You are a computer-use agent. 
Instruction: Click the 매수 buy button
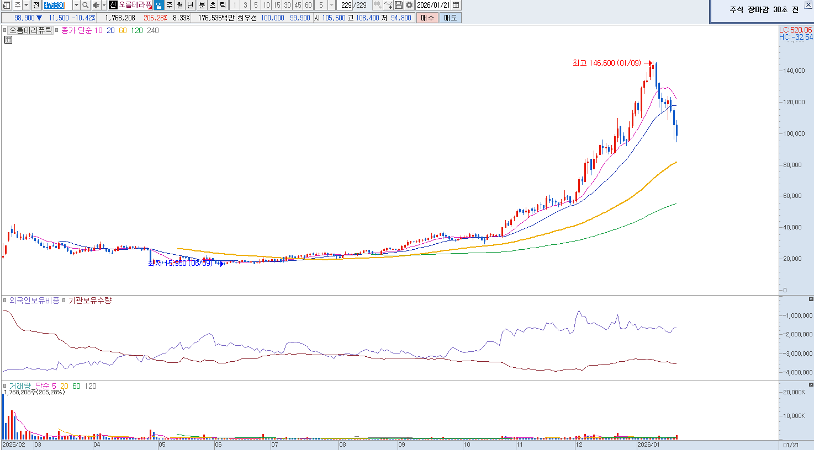coord(427,18)
